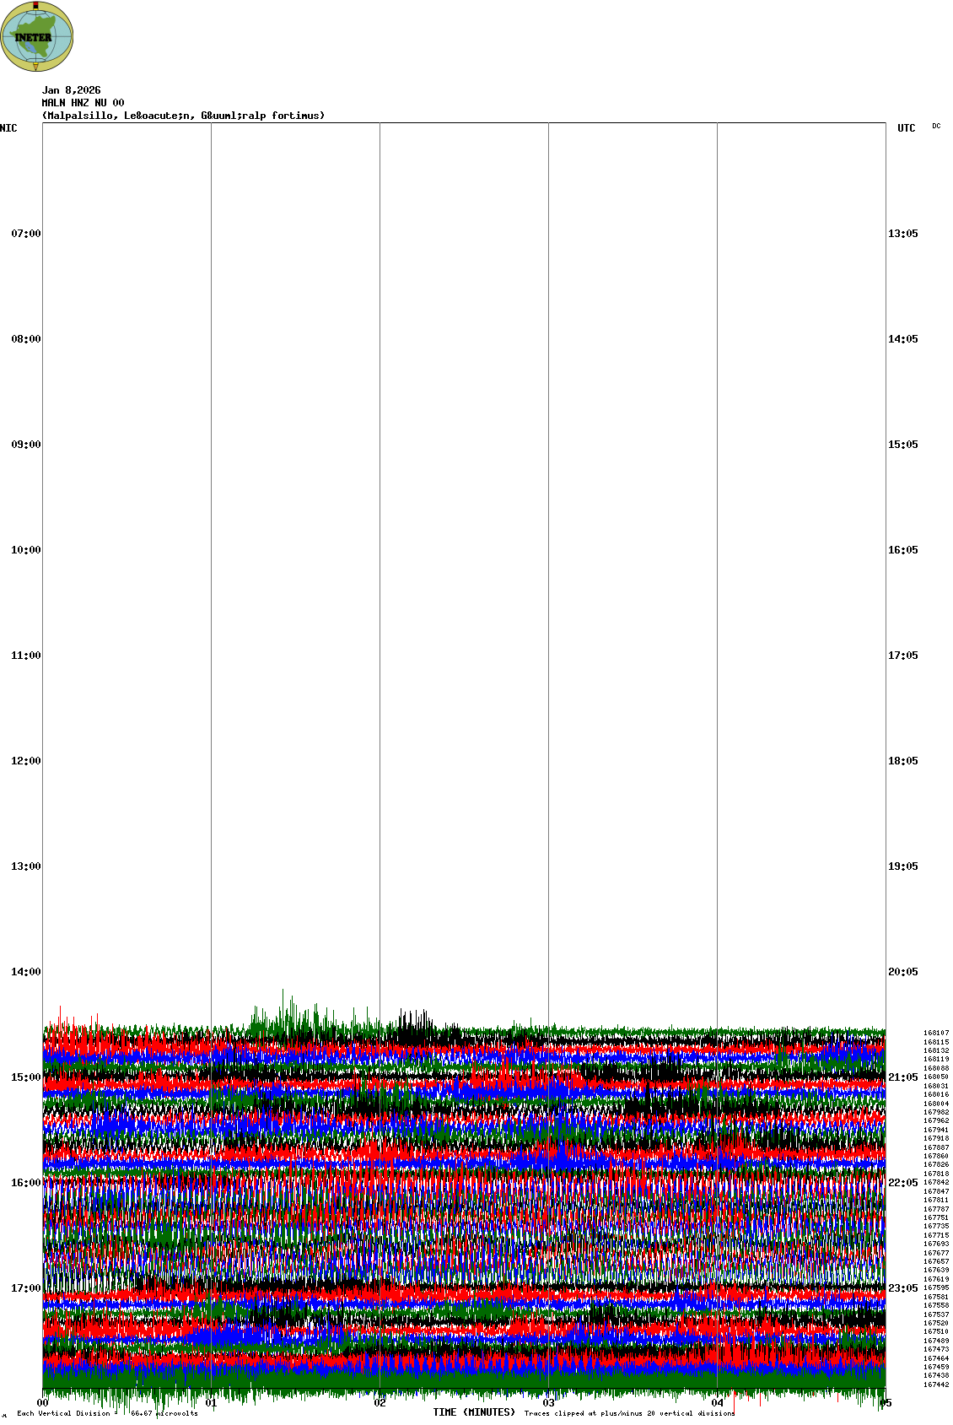Click the Each Vertical Division scale note
The image size is (953, 1425).
pyautogui.click(x=107, y=1413)
